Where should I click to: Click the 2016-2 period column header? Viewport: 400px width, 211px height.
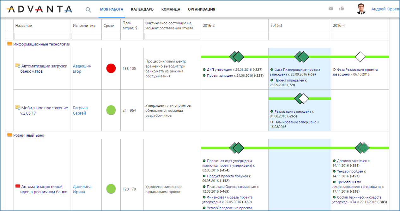[x=209, y=26]
